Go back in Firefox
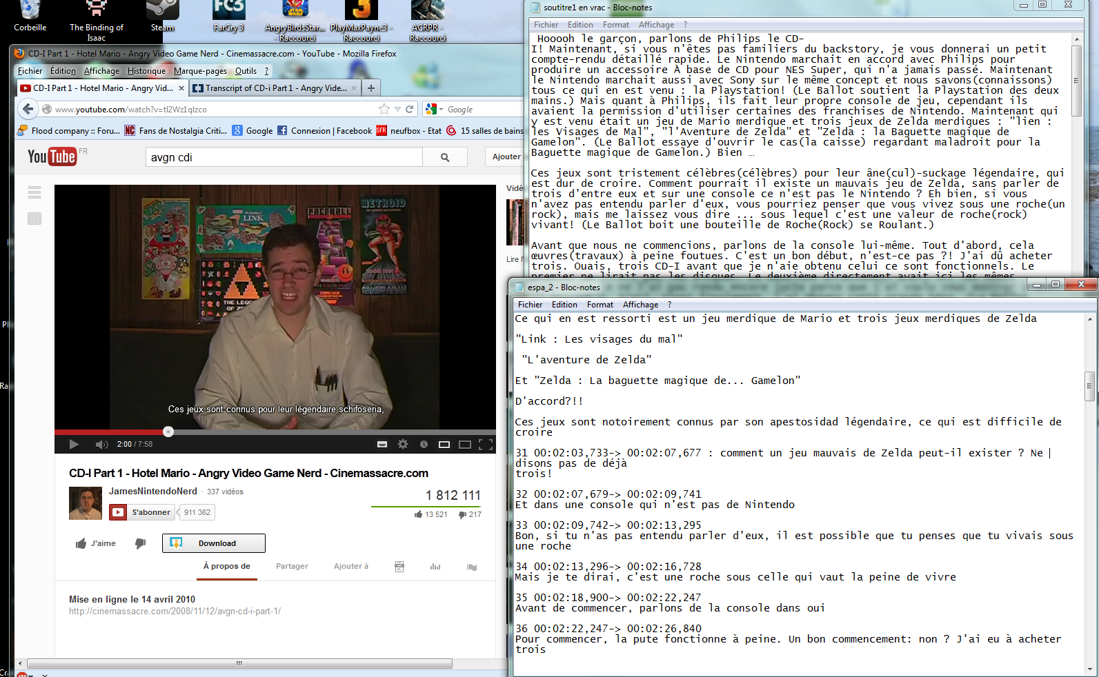The height and width of the screenshot is (677, 1099). [28, 109]
